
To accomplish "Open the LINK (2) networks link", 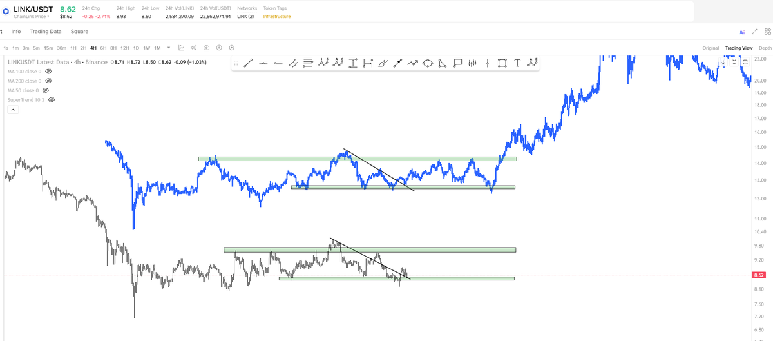I will [245, 16].
